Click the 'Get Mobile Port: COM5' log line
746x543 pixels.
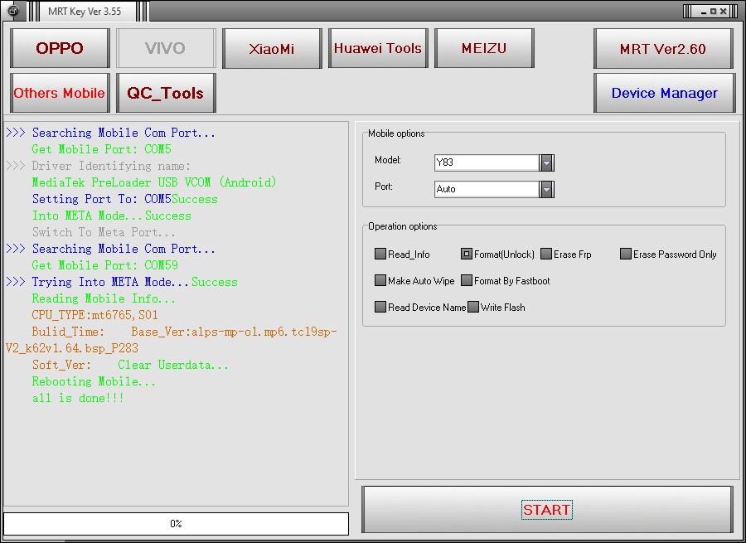pos(101,149)
